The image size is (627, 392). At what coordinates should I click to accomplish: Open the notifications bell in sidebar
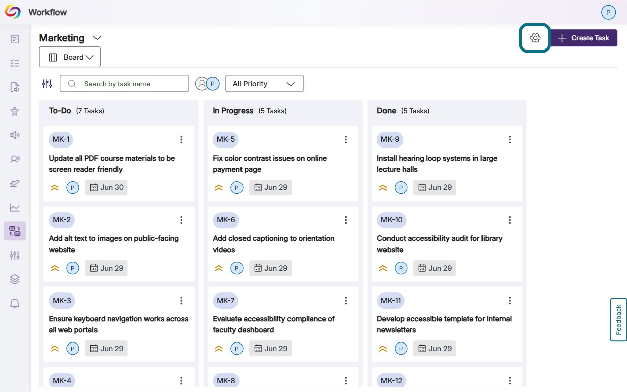15,303
